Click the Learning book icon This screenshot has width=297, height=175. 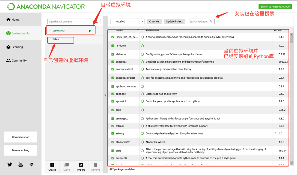(x=8, y=47)
